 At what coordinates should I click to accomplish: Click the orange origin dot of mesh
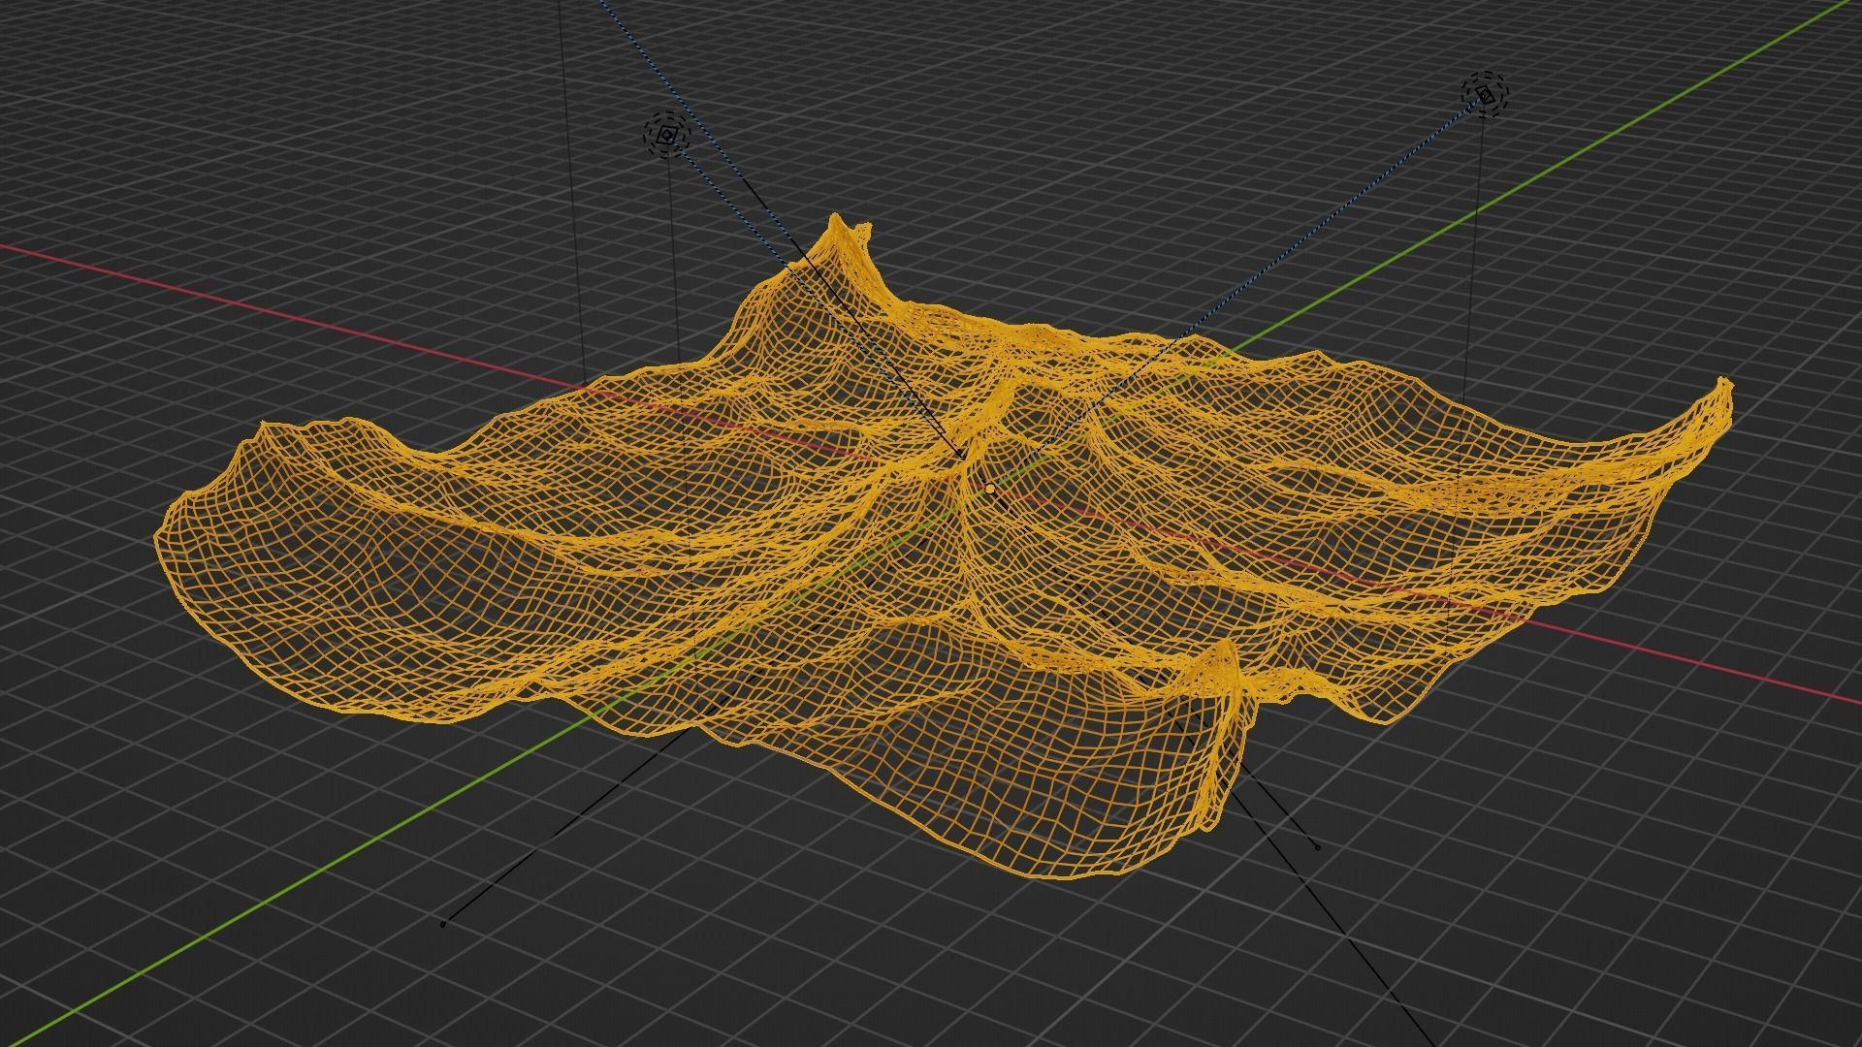(988, 491)
